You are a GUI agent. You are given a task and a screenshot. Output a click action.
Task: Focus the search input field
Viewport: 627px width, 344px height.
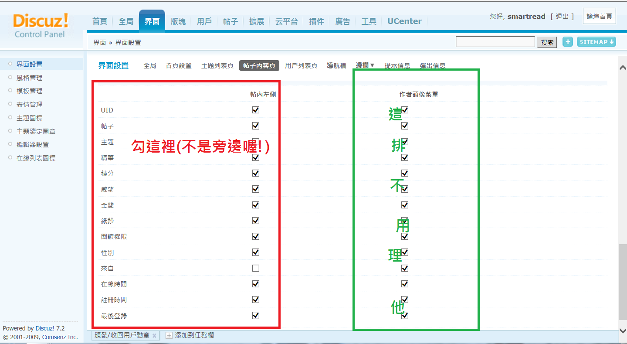[495, 42]
